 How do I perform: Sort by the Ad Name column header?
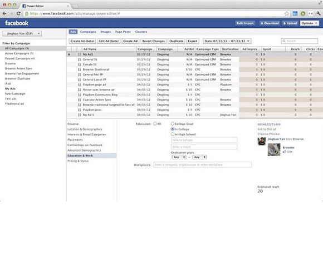point(109,49)
